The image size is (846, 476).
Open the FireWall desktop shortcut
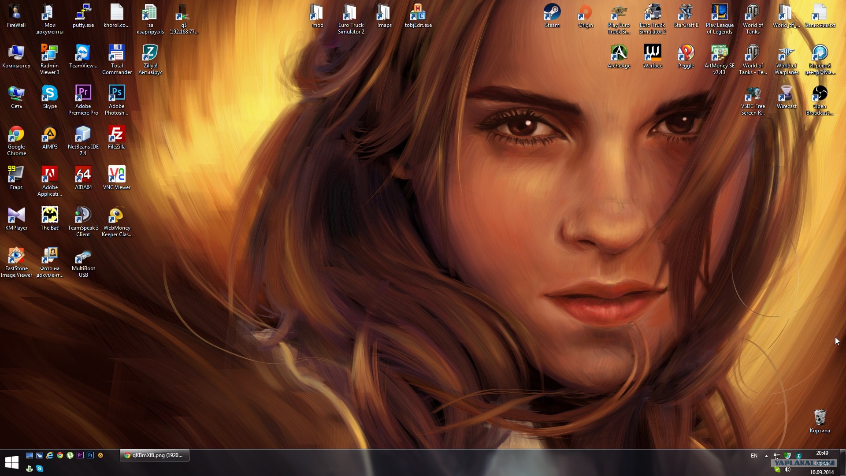pos(16,16)
